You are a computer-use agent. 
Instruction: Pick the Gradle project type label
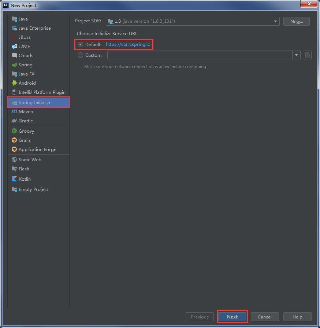tap(26, 121)
